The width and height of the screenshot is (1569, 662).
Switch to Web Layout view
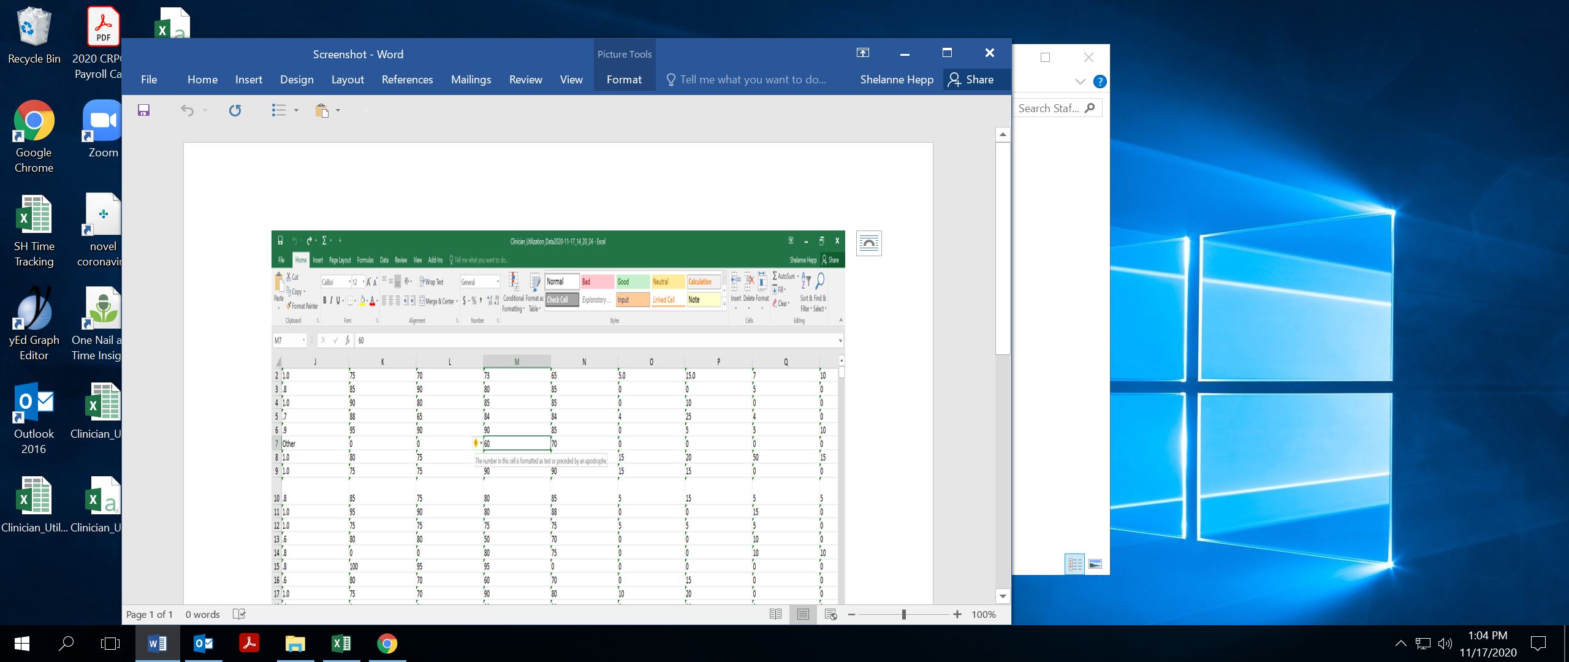click(x=830, y=614)
